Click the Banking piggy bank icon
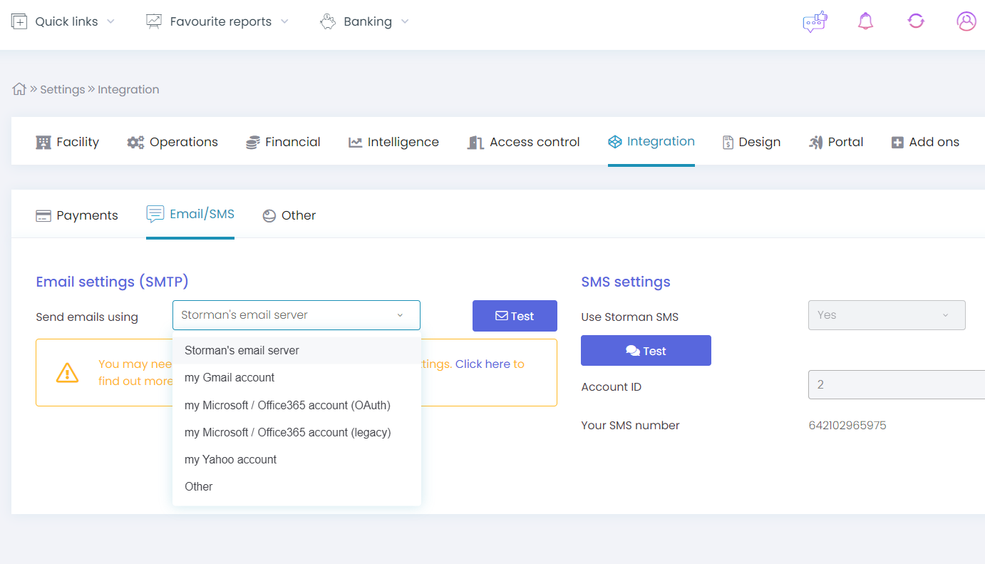 pos(328,21)
